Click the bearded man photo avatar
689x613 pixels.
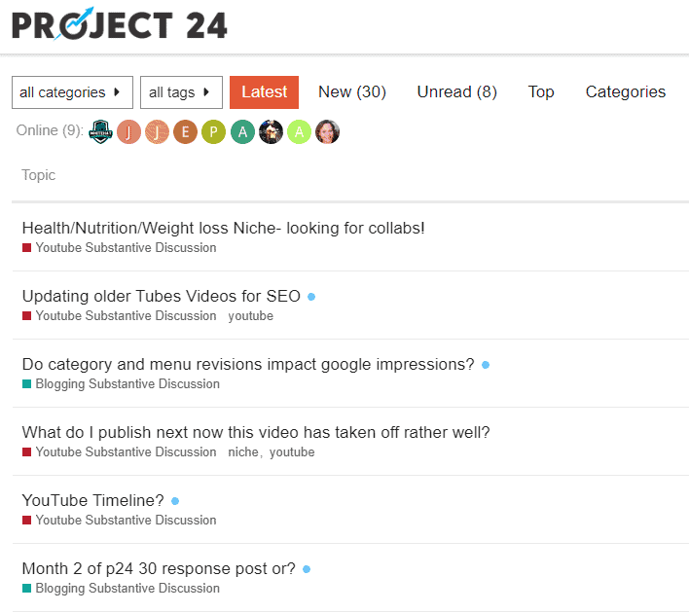[271, 131]
